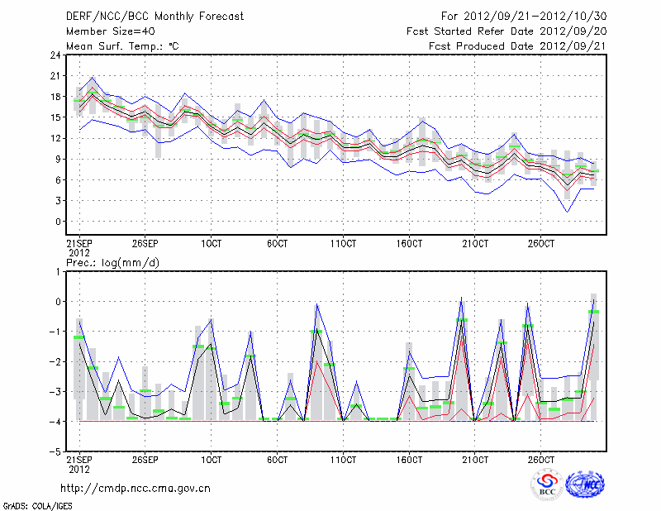Click the -5 value on precipitation y-axis
Image resolution: width=661 pixels, height=511 pixels.
coord(55,452)
